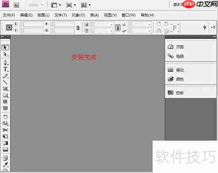
Task: Launch Adobe Bridge via Br icon
Action: (x=17, y=5)
